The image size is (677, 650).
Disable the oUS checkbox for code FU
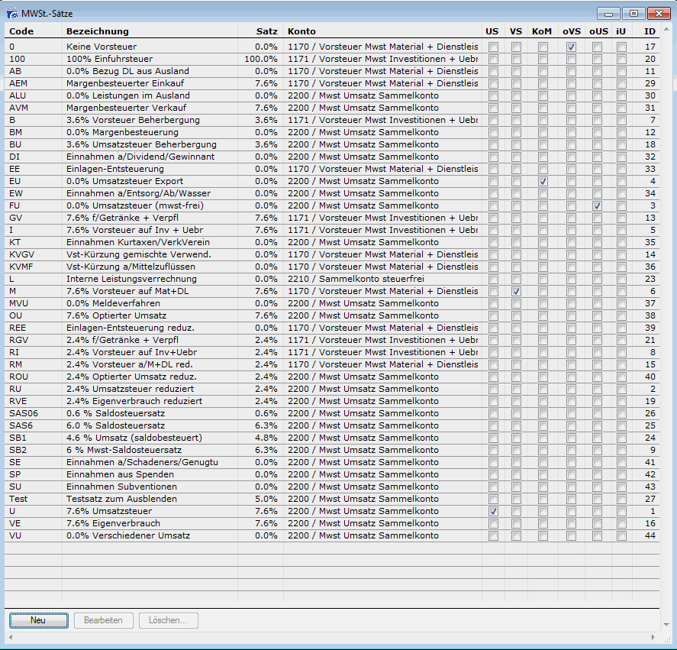(x=598, y=205)
